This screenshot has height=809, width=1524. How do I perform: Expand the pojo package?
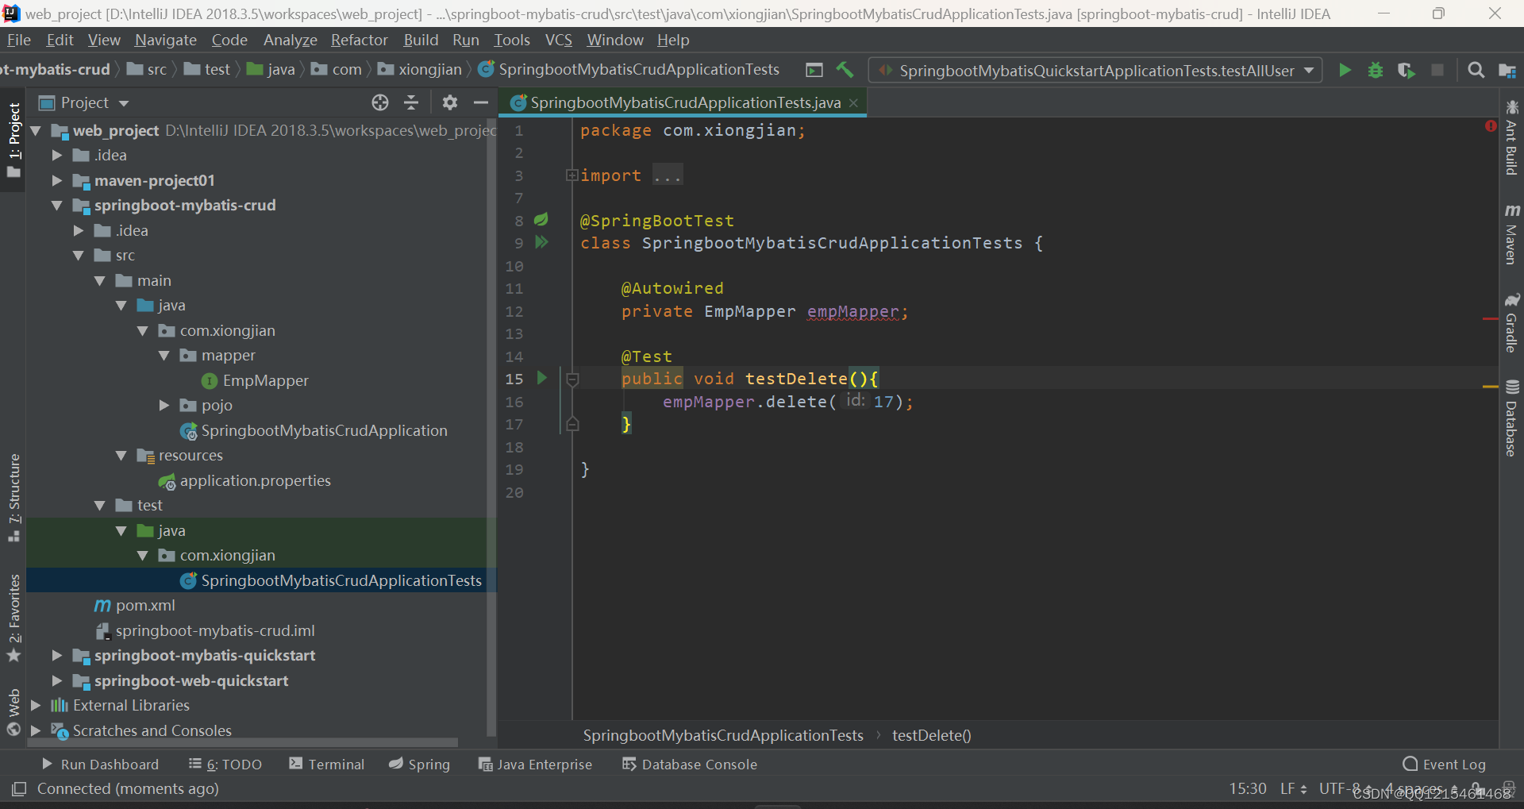point(164,405)
